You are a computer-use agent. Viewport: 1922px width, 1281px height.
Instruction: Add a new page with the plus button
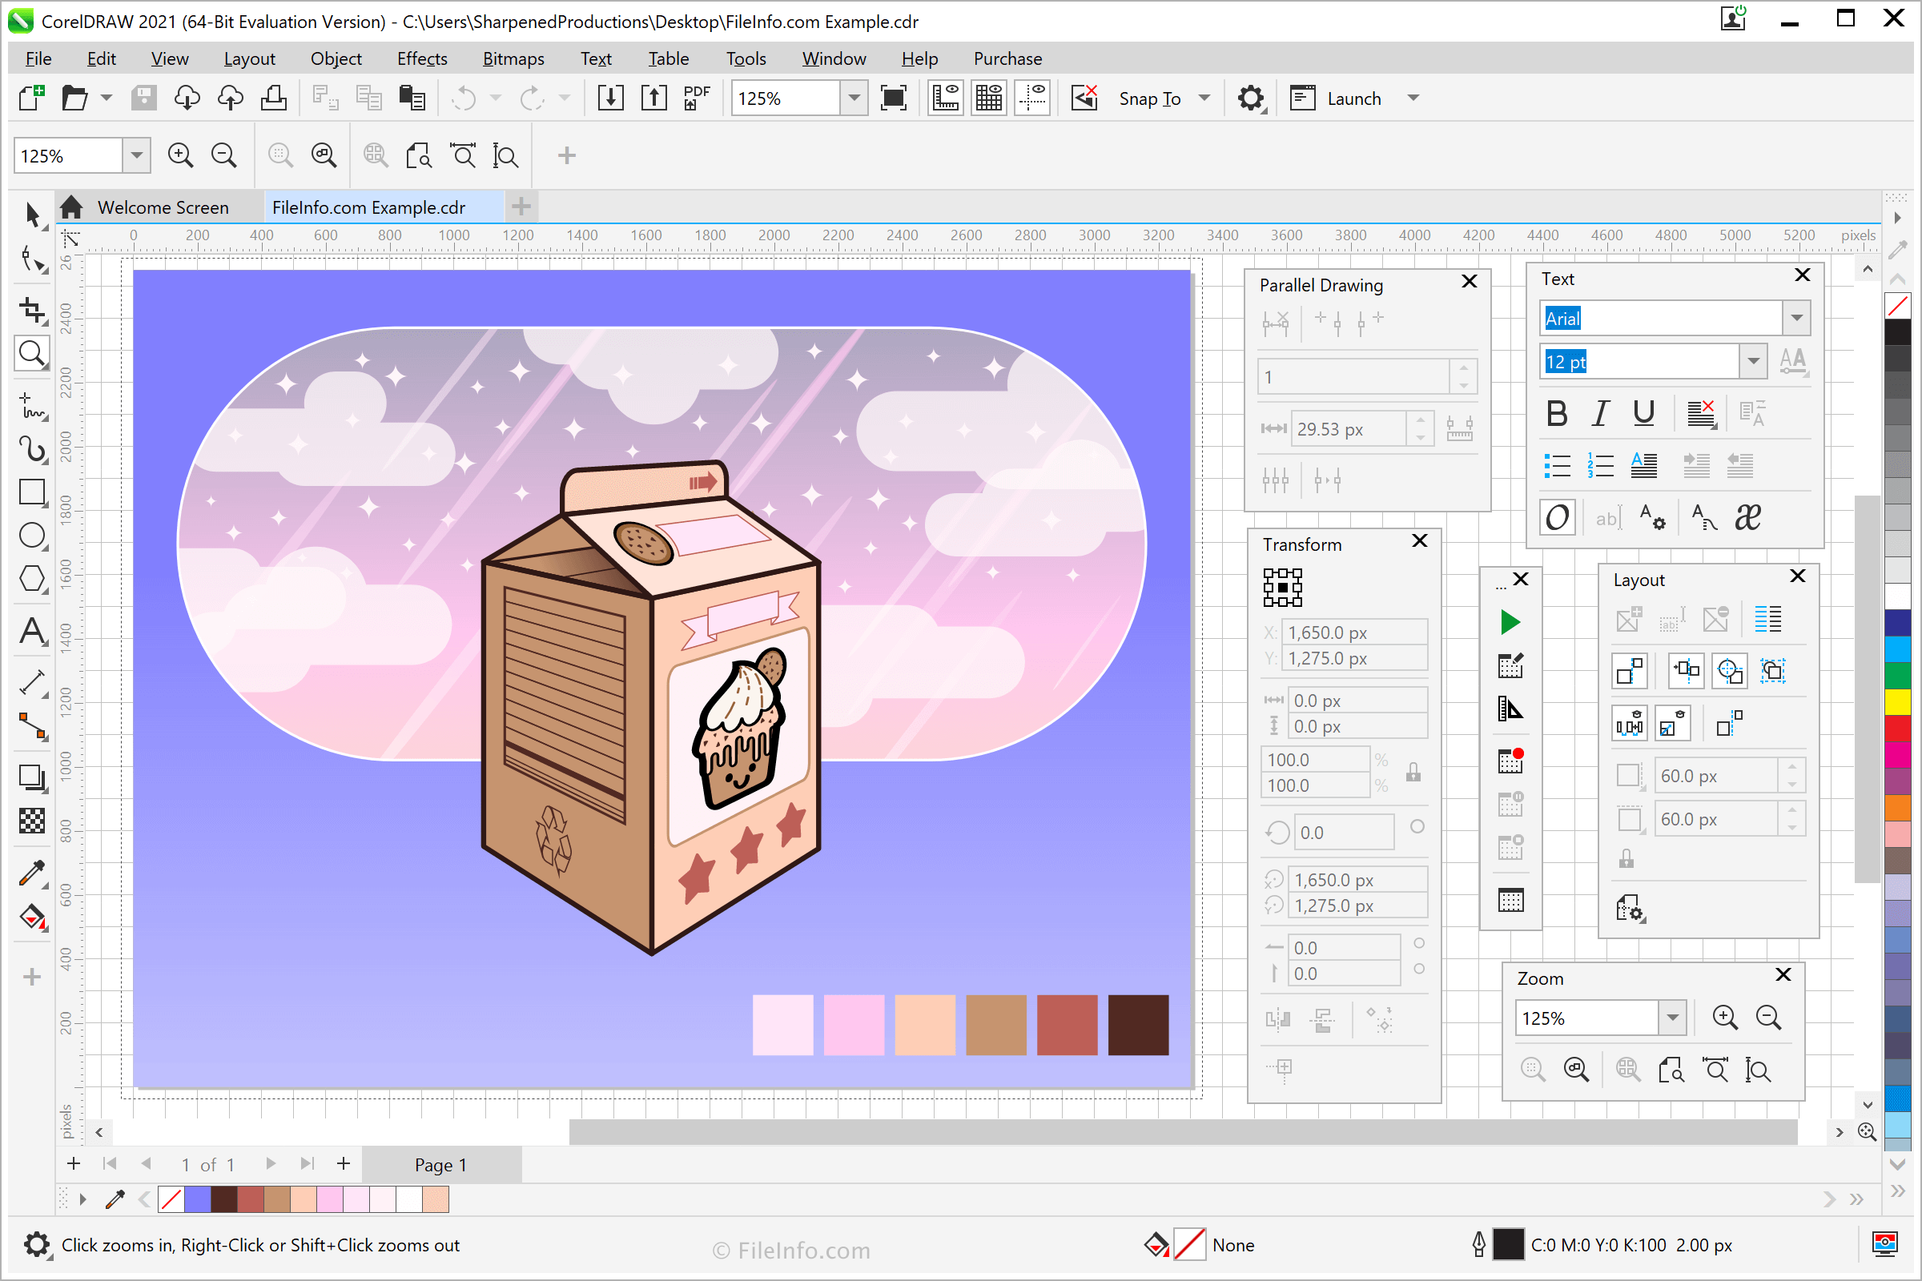click(74, 1163)
